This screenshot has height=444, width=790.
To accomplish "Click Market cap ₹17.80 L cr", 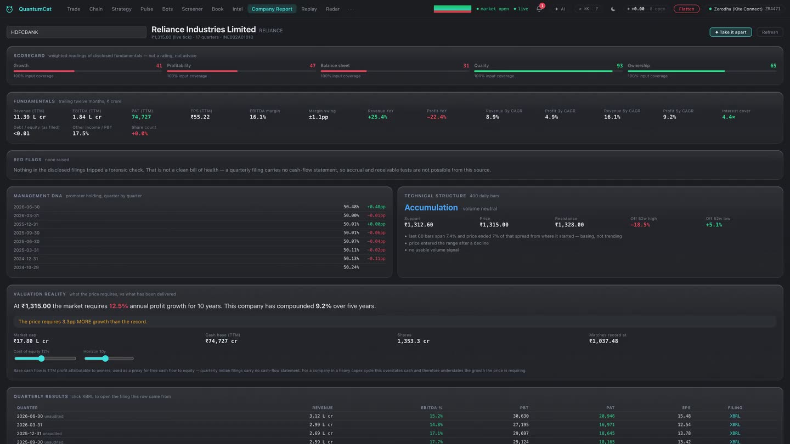I will [31, 341].
